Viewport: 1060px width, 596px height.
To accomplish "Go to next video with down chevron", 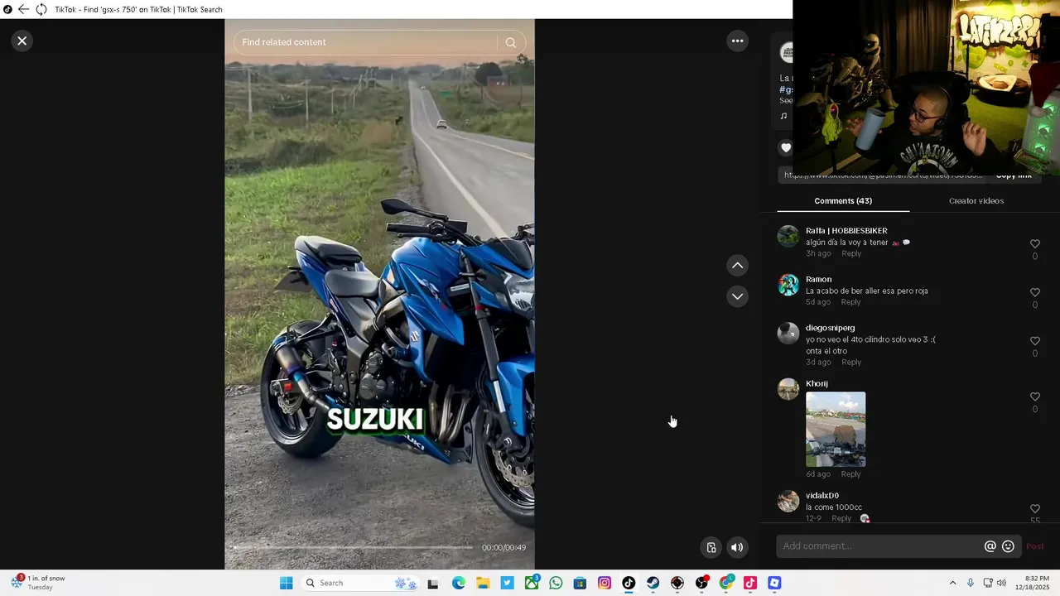I will pyautogui.click(x=737, y=296).
